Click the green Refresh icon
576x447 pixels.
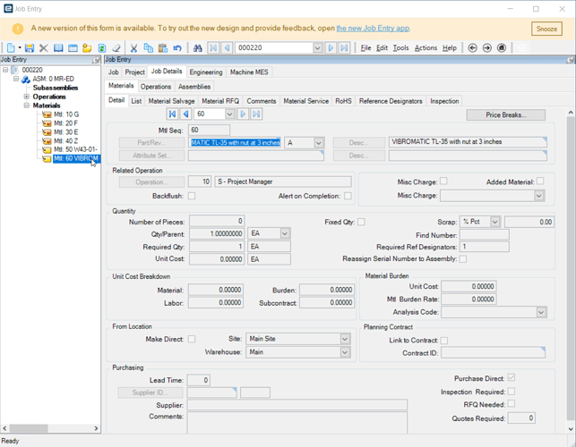coord(102,48)
